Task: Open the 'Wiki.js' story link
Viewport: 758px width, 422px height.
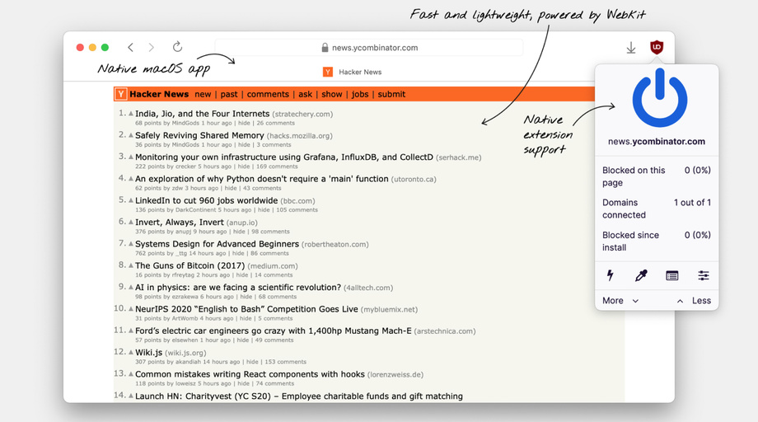Action: coord(148,353)
